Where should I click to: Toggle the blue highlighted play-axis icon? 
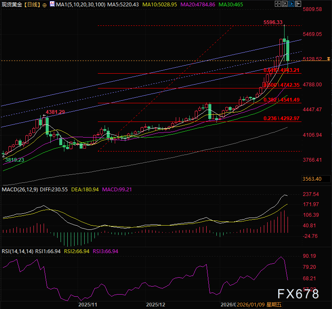click(291, 4)
